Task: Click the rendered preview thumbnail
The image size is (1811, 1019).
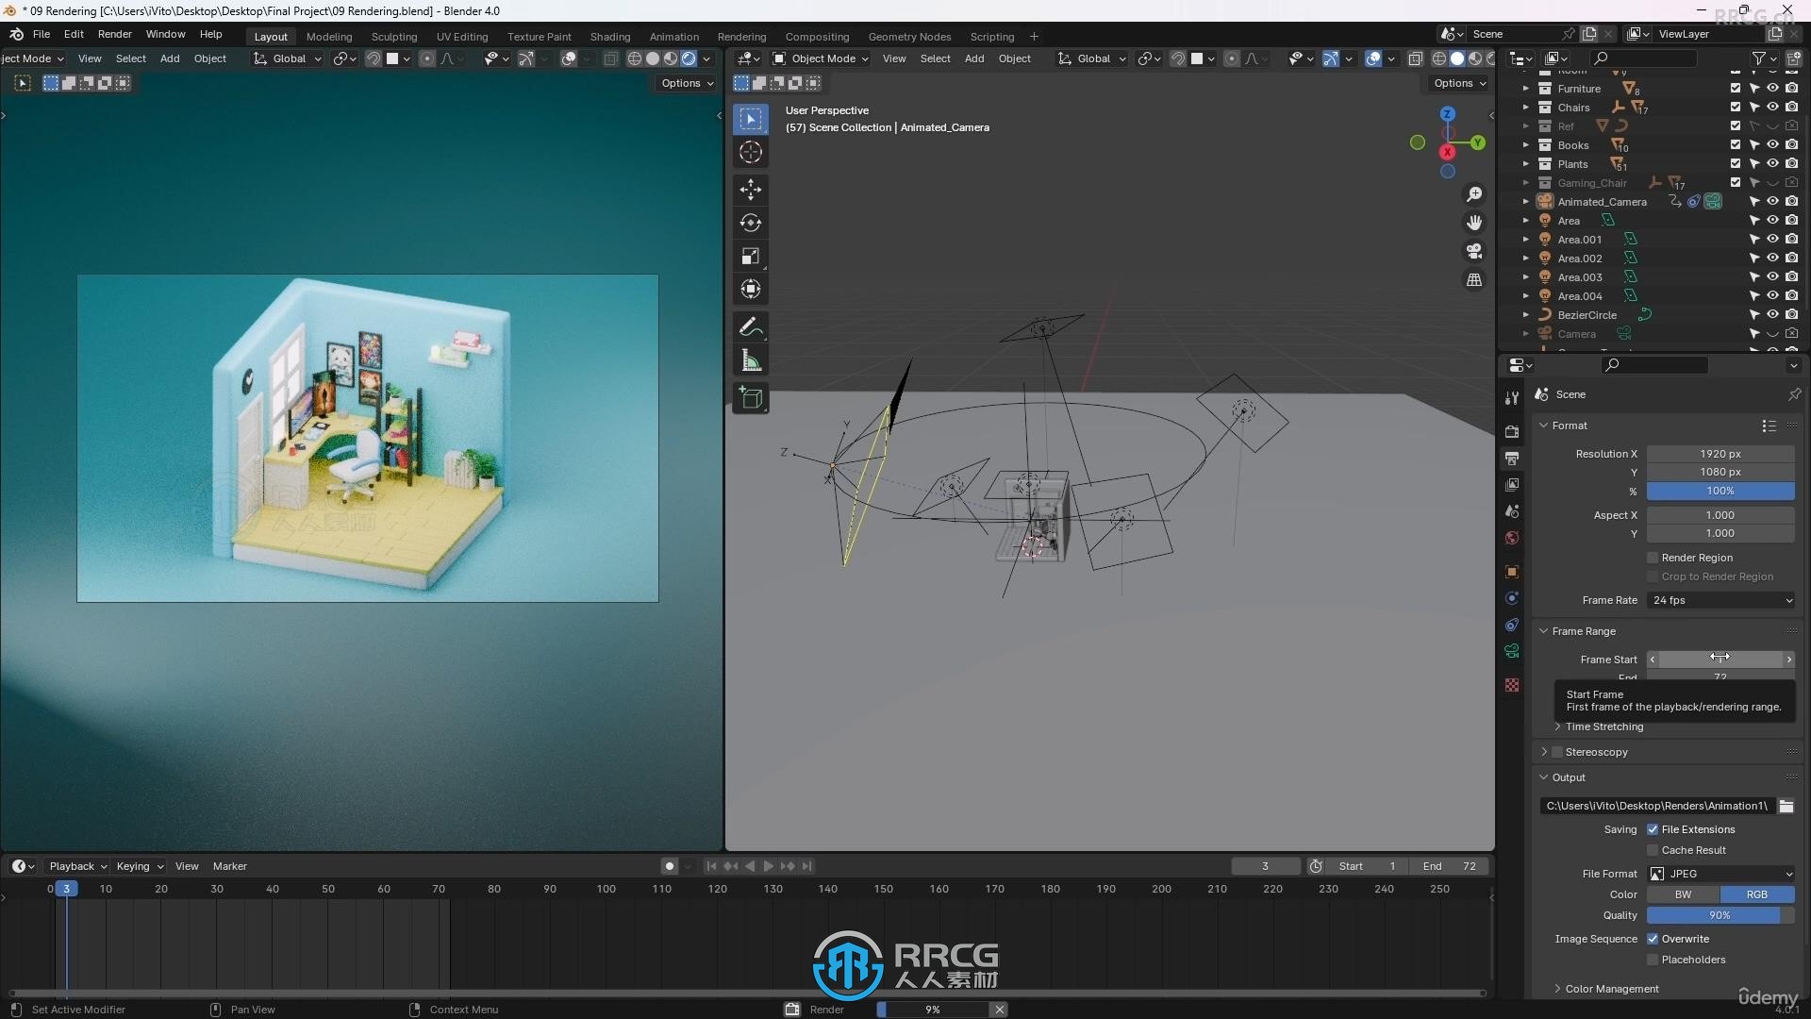Action: tap(367, 436)
